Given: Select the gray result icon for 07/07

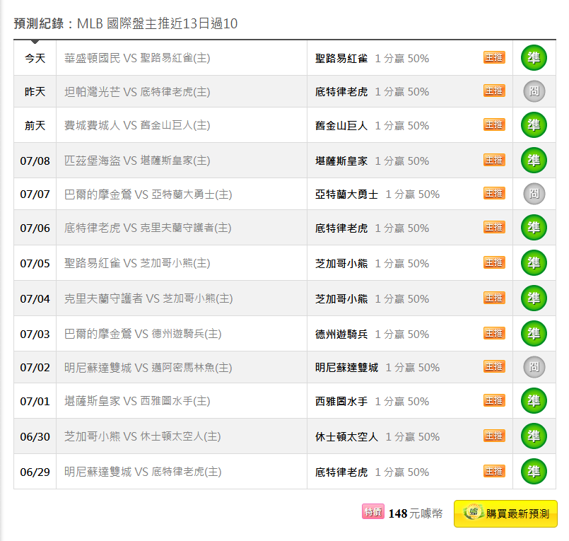Looking at the screenshot, I should (534, 194).
